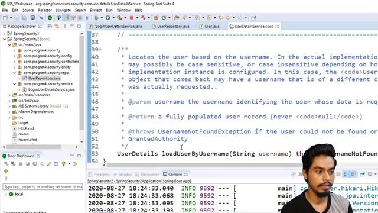The image size is (378, 213).
Task: Click loadUserByUsername method name in editor
Action: pyautogui.click(x=195, y=154)
